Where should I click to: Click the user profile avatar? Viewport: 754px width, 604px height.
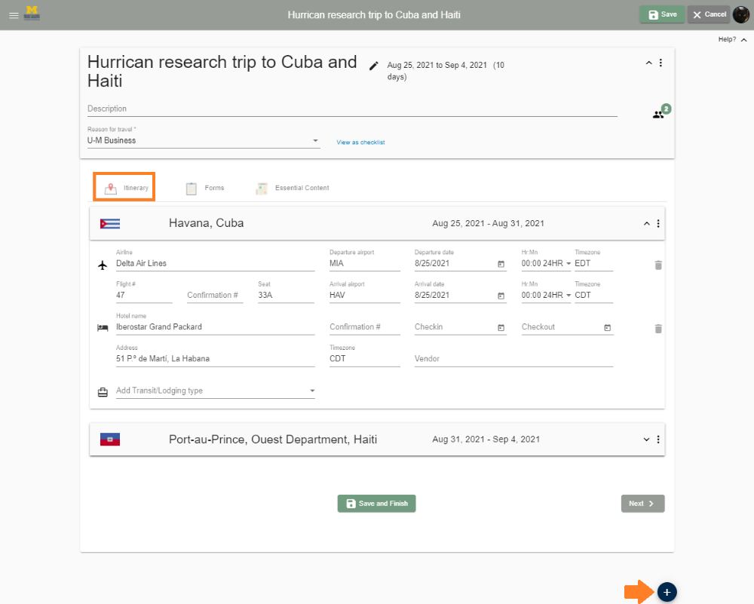click(740, 14)
